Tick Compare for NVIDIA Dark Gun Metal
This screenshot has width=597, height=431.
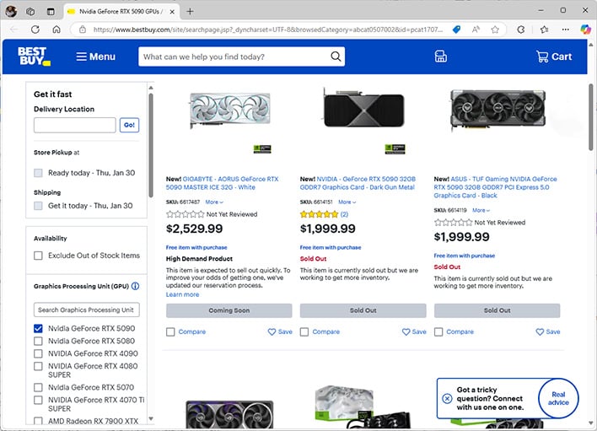pos(304,332)
